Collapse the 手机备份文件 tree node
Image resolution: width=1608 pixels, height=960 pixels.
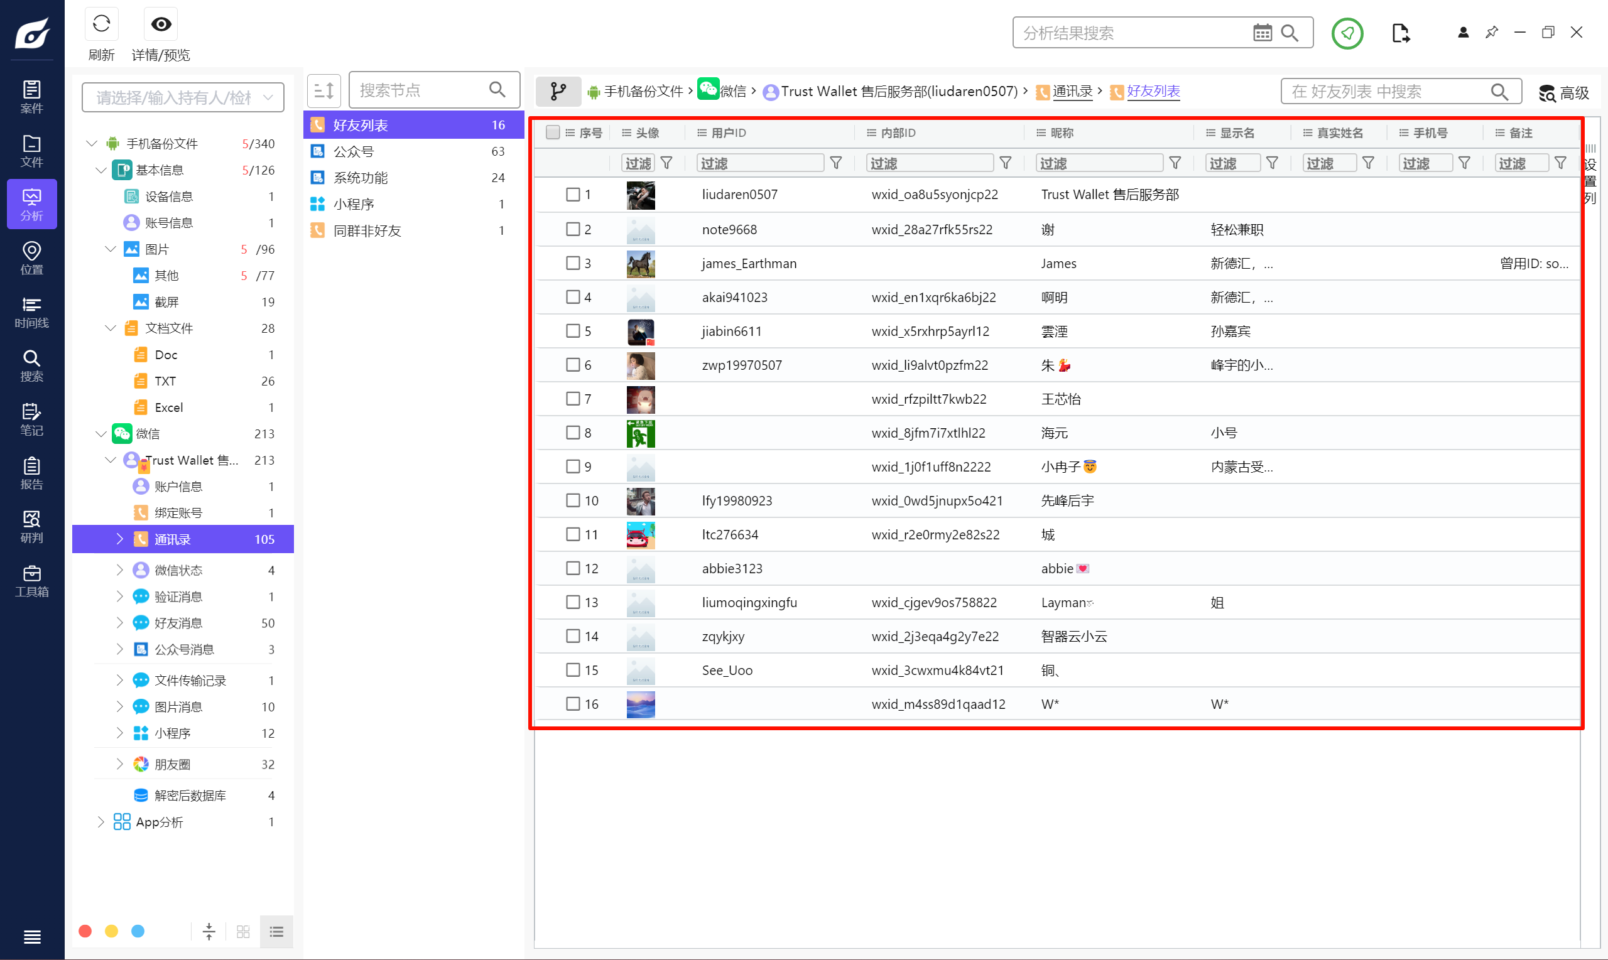tap(91, 143)
